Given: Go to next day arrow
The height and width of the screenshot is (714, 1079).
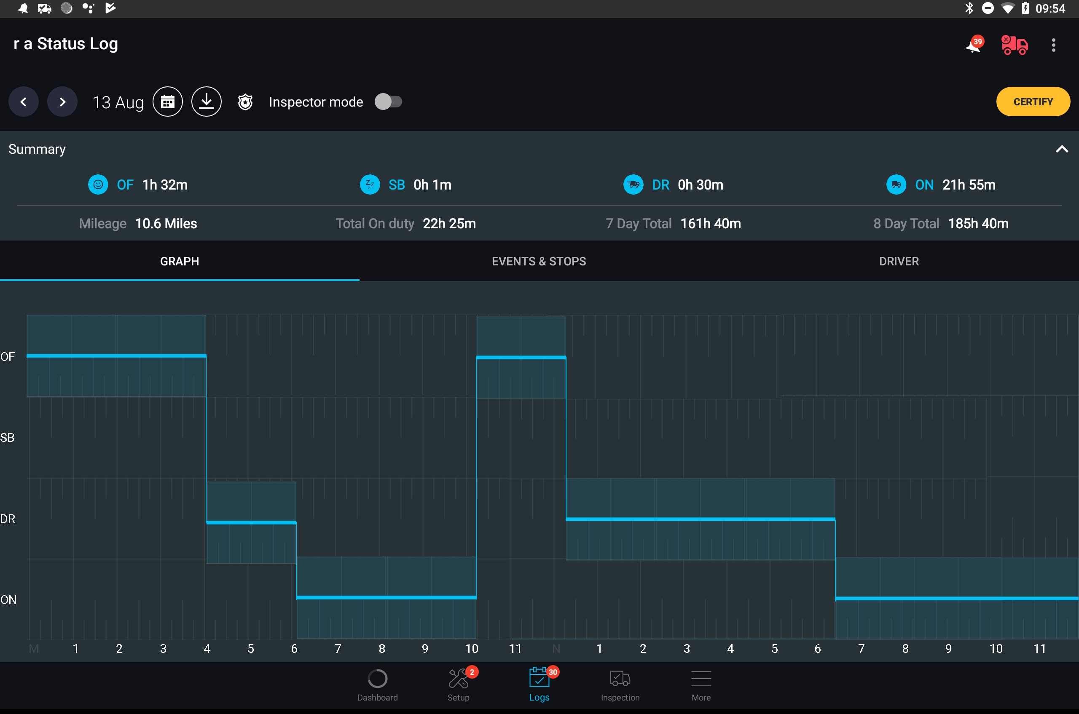Looking at the screenshot, I should [x=62, y=102].
